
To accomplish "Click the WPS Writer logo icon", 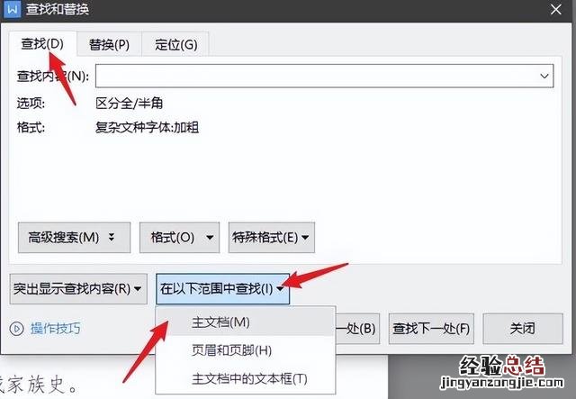I will [12, 9].
